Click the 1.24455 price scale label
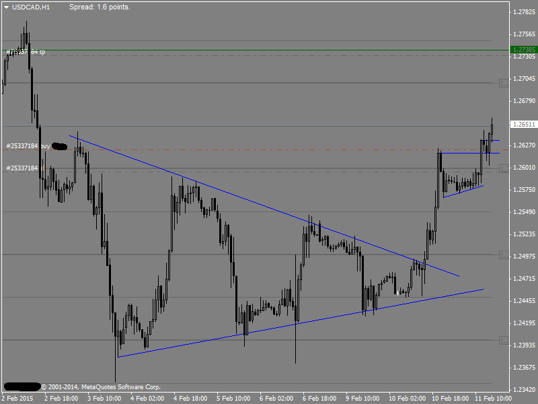538x404 pixels. click(x=524, y=301)
